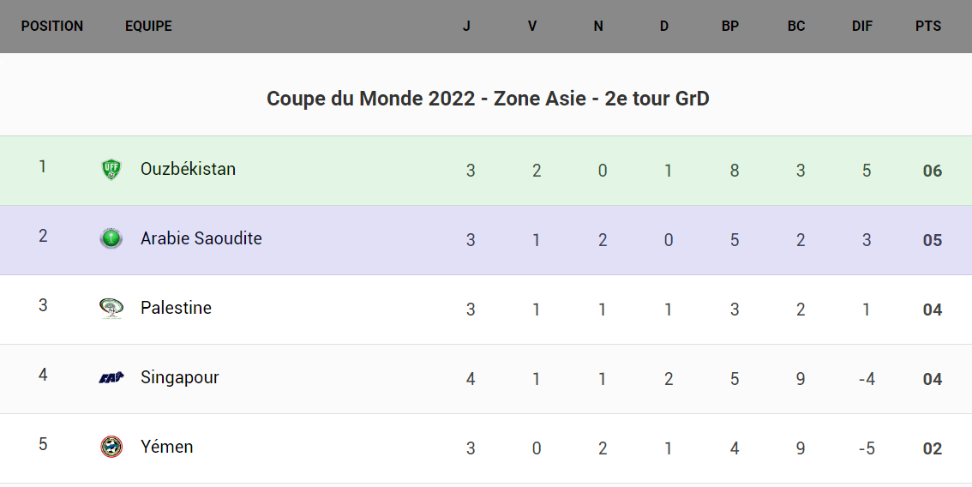Sort by the DIF column header

[x=862, y=27]
